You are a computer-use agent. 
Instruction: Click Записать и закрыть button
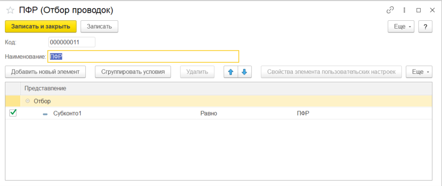(41, 27)
